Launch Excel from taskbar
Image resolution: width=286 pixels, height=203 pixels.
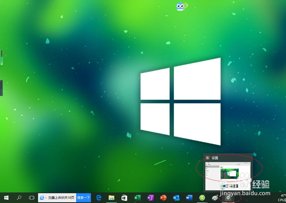(137, 198)
